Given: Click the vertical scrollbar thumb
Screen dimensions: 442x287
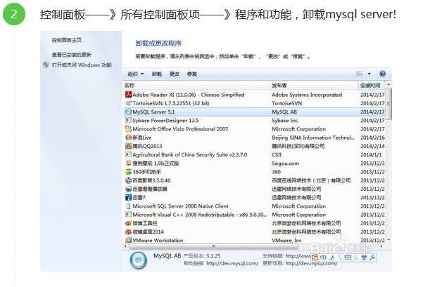Looking at the screenshot, I should click(389, 104).
